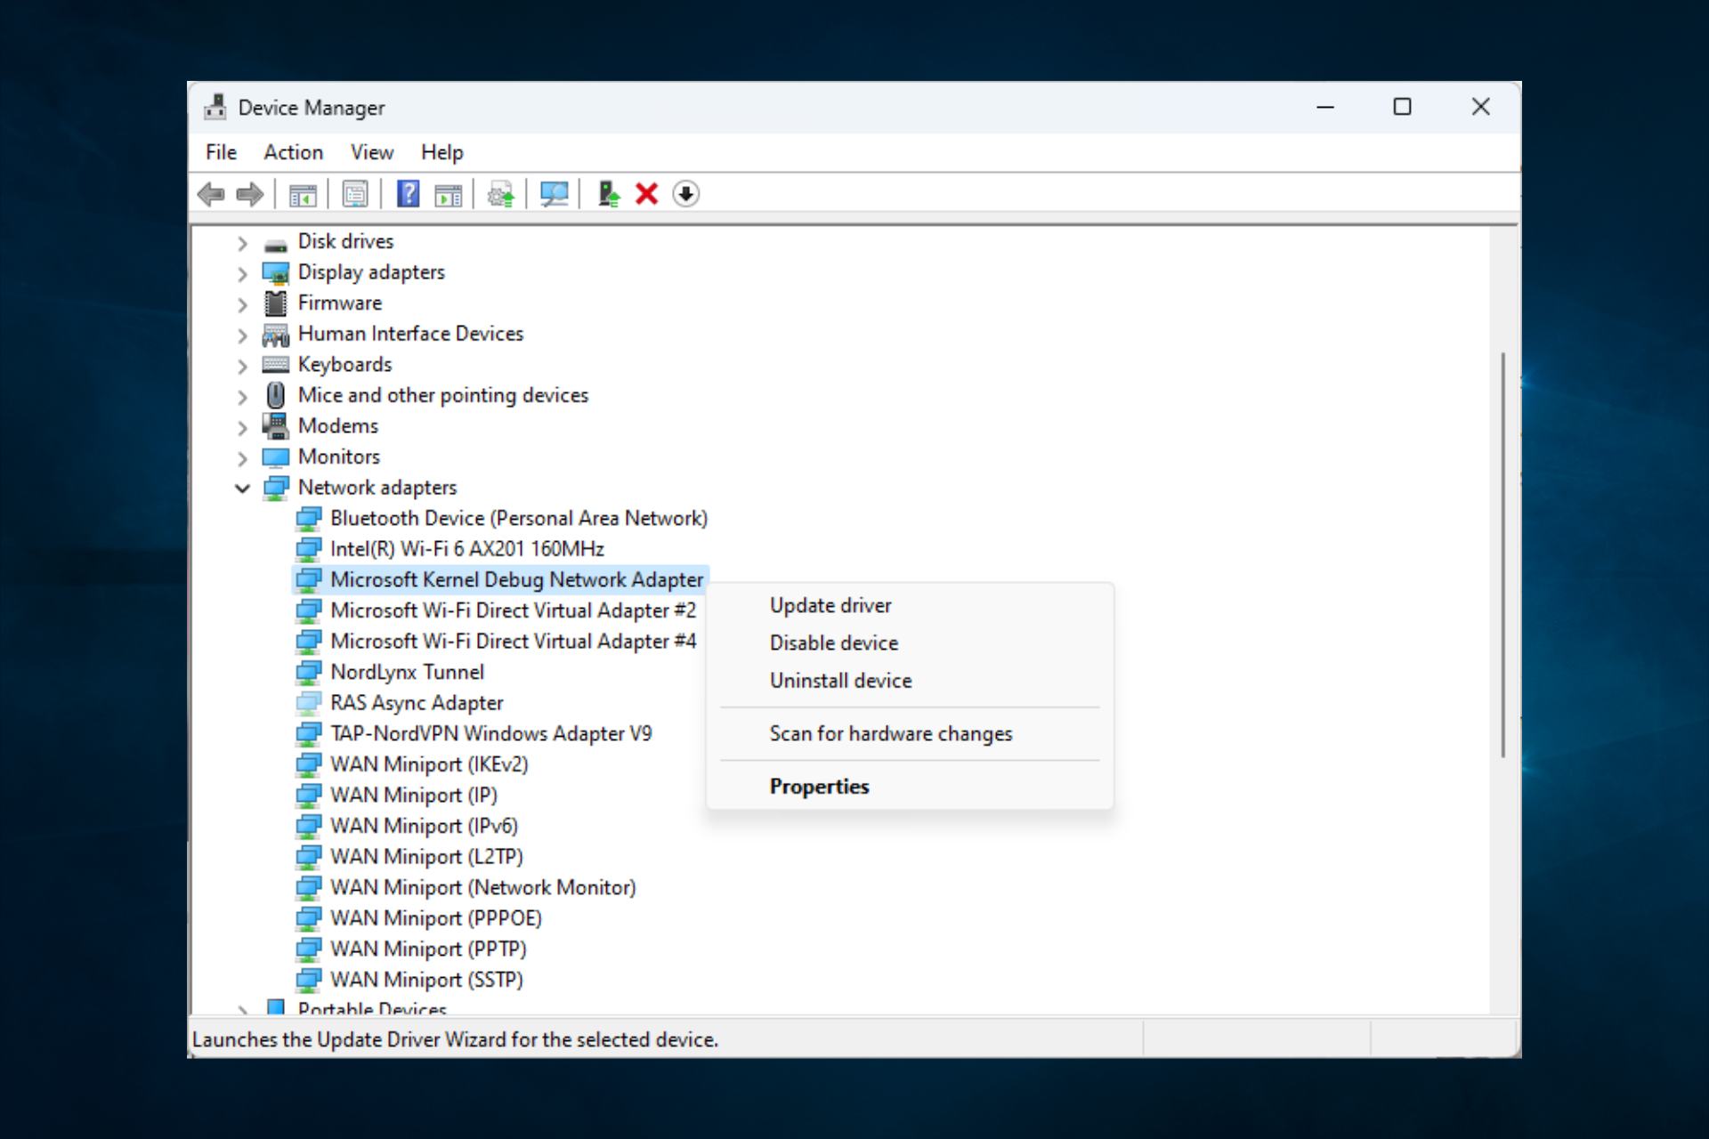1709x1139 pixels.
Task: Click the green Update driver toolbar icon
Action: point(609,194)
